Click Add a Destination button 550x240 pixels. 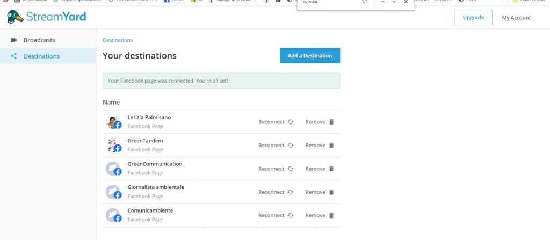tap(310, 55)
